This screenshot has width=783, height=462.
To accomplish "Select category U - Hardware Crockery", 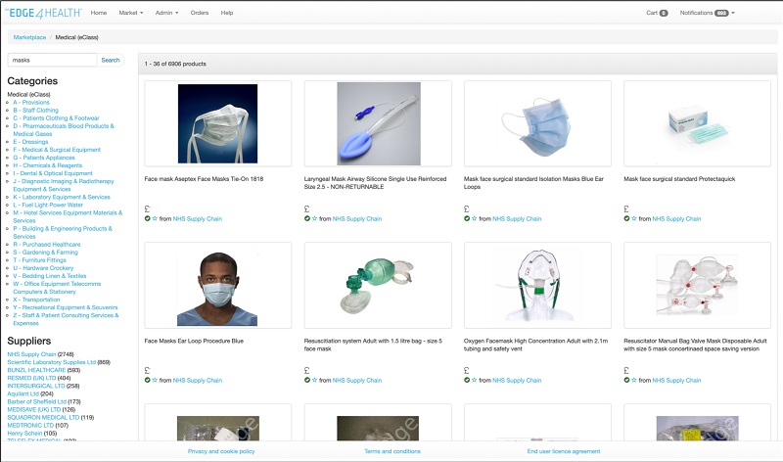I will (43, 268).
